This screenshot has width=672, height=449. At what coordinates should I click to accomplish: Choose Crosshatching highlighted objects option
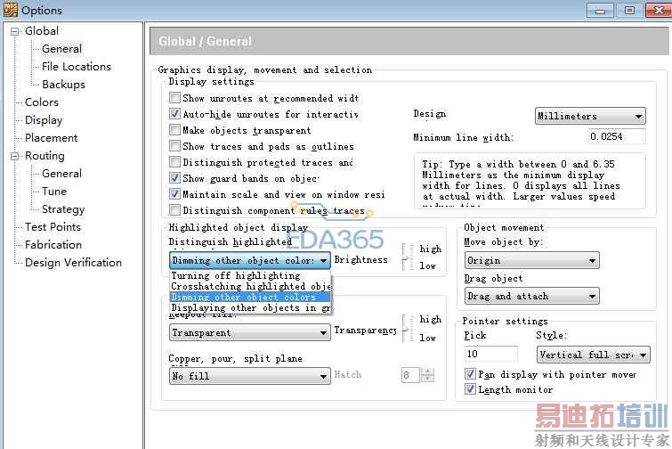tap(250, 286)
